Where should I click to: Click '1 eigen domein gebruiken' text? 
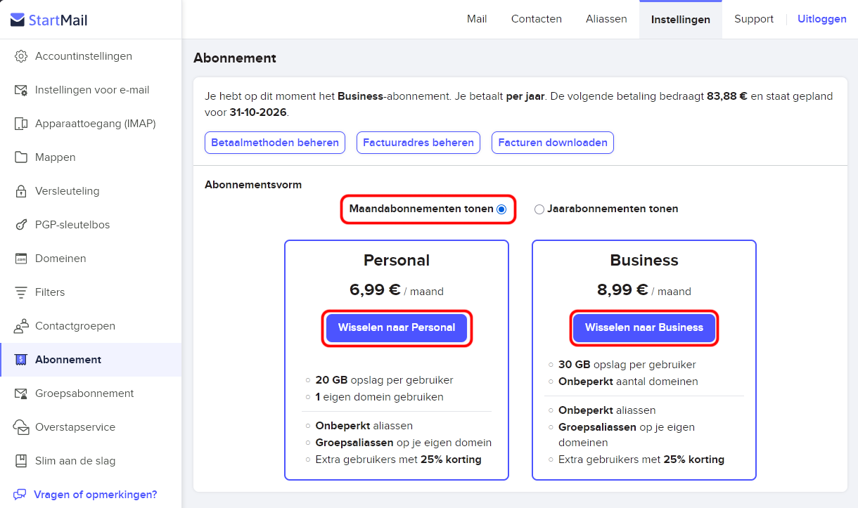[379, 397]
